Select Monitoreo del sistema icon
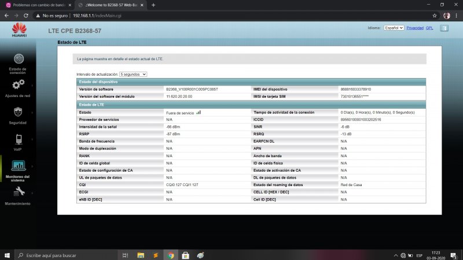Image resolution: width=463 pixels, height=260 pixels. pos(19,166)
